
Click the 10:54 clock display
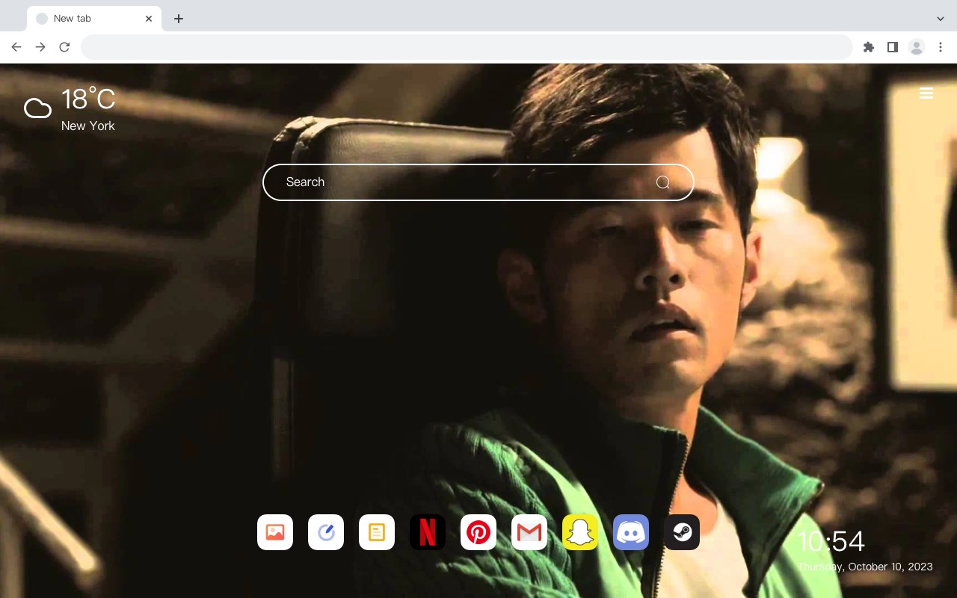coord(831,541)
